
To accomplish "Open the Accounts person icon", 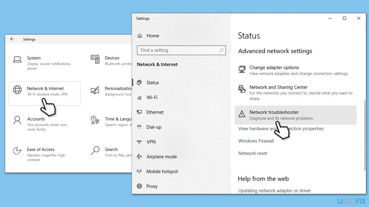I will [x=17, y=120].
